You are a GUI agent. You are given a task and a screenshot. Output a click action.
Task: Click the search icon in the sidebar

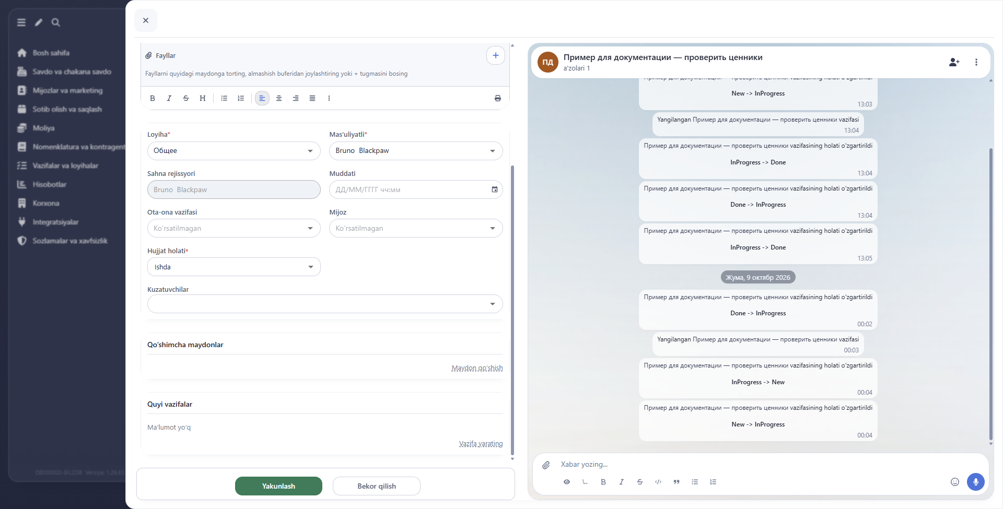point(56,22)
